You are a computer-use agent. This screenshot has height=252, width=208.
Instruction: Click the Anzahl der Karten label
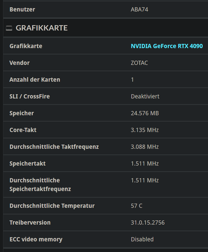(35, 80)
